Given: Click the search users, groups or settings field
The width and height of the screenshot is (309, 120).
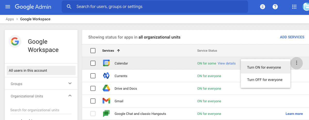Looking at the screenshot, I should point(155,7).
